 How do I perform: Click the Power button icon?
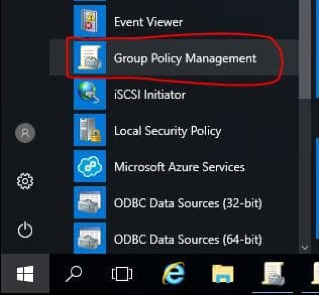(25, 230)
